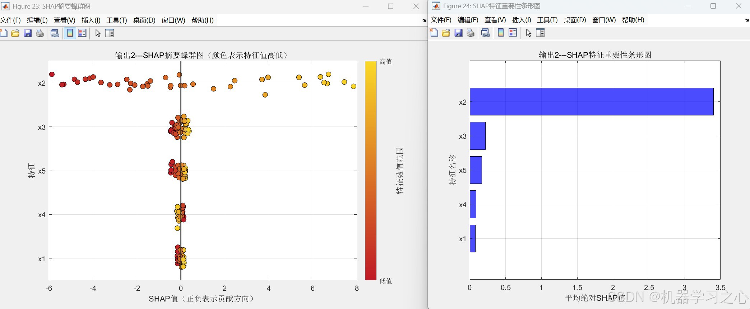Open 文件(F) menu in Figure 23
The width and height of the screenshot is (750, 309).
(x=10, y=20)
